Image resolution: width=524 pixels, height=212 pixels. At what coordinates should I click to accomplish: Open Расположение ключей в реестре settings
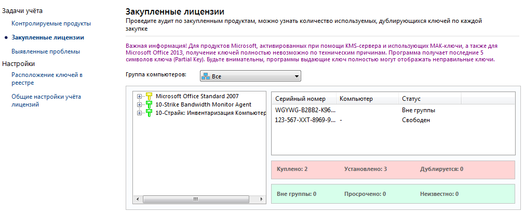[47, 78]
